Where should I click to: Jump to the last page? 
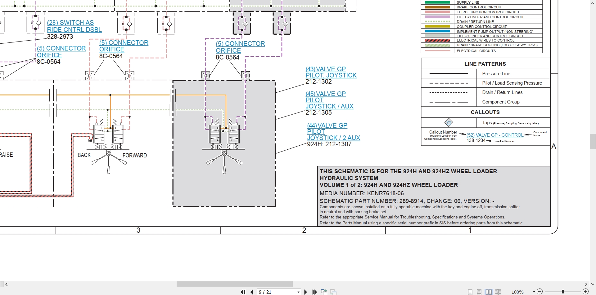314,292
